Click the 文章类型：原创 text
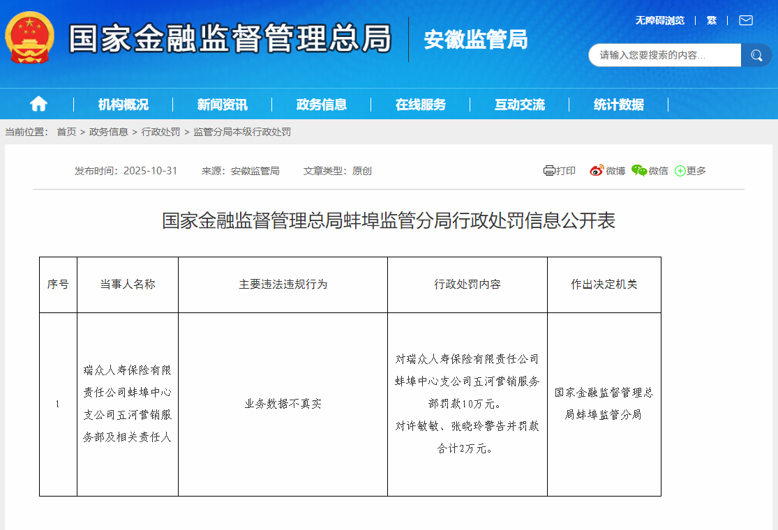Viewport: 778px width, 530px height. (x=338, y=171)
